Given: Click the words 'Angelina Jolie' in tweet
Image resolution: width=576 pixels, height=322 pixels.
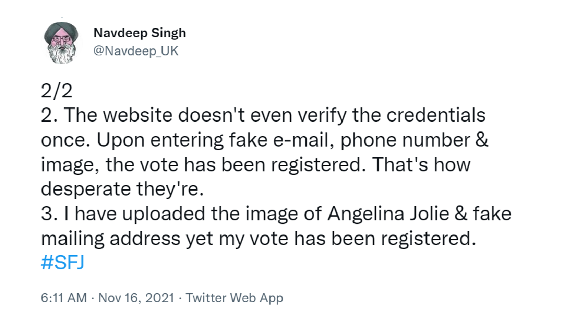Looking at the screenshot, I should (x=388, y=214).
